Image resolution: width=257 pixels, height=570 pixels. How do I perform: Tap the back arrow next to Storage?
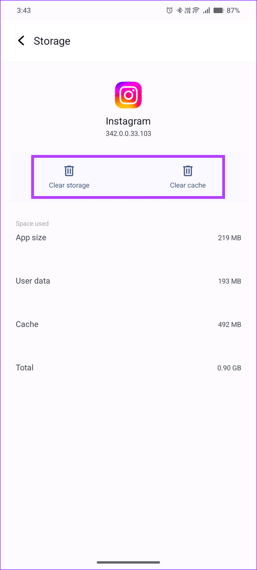(21, 40)
